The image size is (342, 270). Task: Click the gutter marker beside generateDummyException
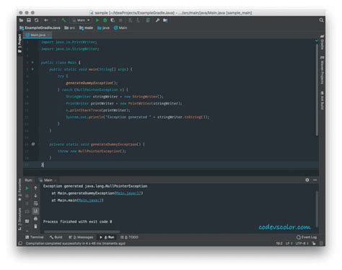pos(33,144)
